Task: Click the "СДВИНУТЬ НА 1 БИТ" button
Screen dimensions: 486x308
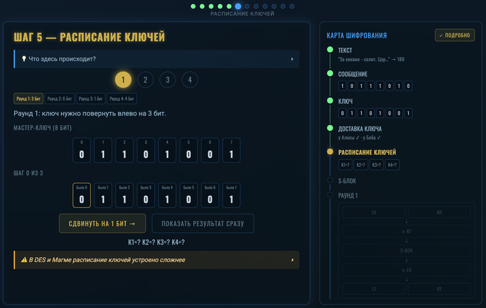Action: [102, 223]
